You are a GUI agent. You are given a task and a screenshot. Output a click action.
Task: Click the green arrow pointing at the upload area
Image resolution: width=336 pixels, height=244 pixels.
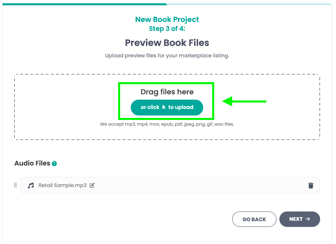[244, 101]
